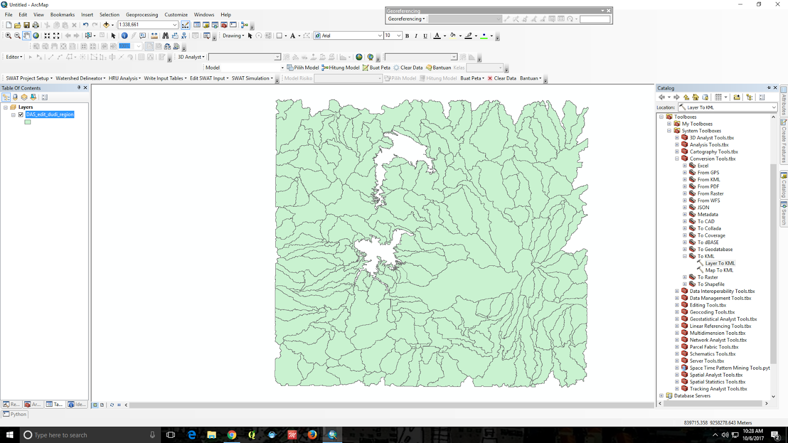Click the Save icon on the Standard toolbar
This screenshot has width=788, height=443.
coord(26,25)
